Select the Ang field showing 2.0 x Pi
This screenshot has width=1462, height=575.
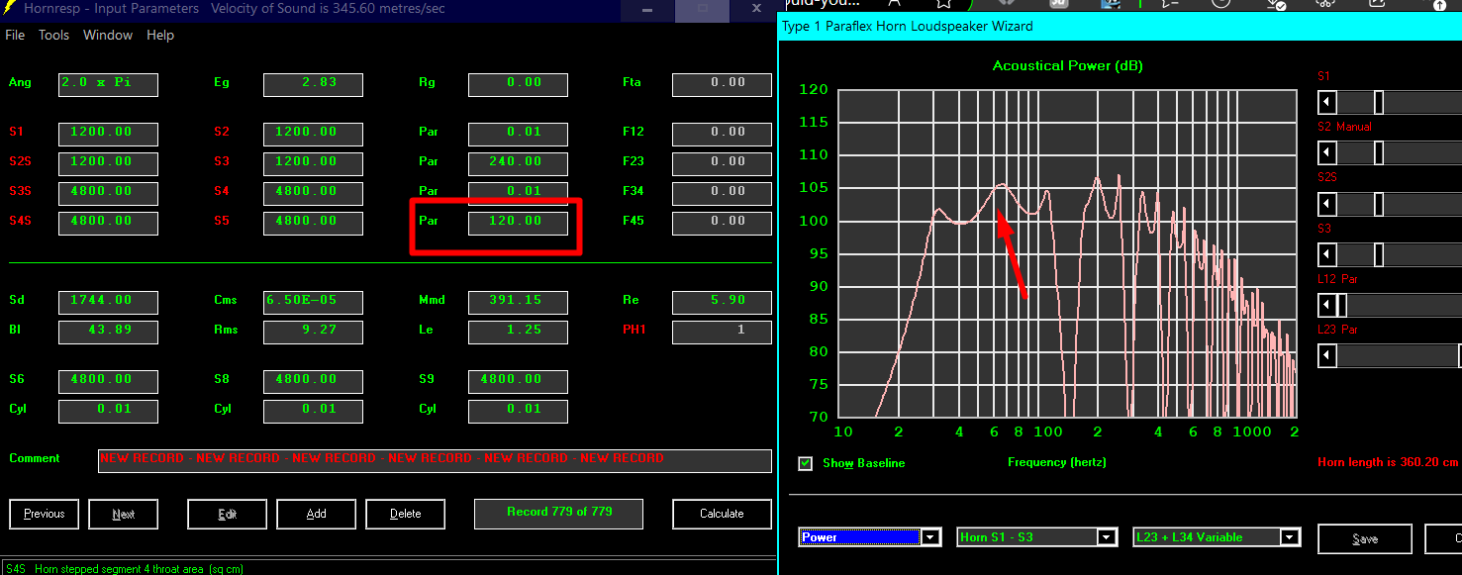click(108, 84)
